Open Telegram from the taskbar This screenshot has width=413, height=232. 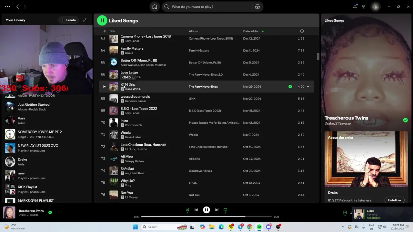(x=240, y=227)
